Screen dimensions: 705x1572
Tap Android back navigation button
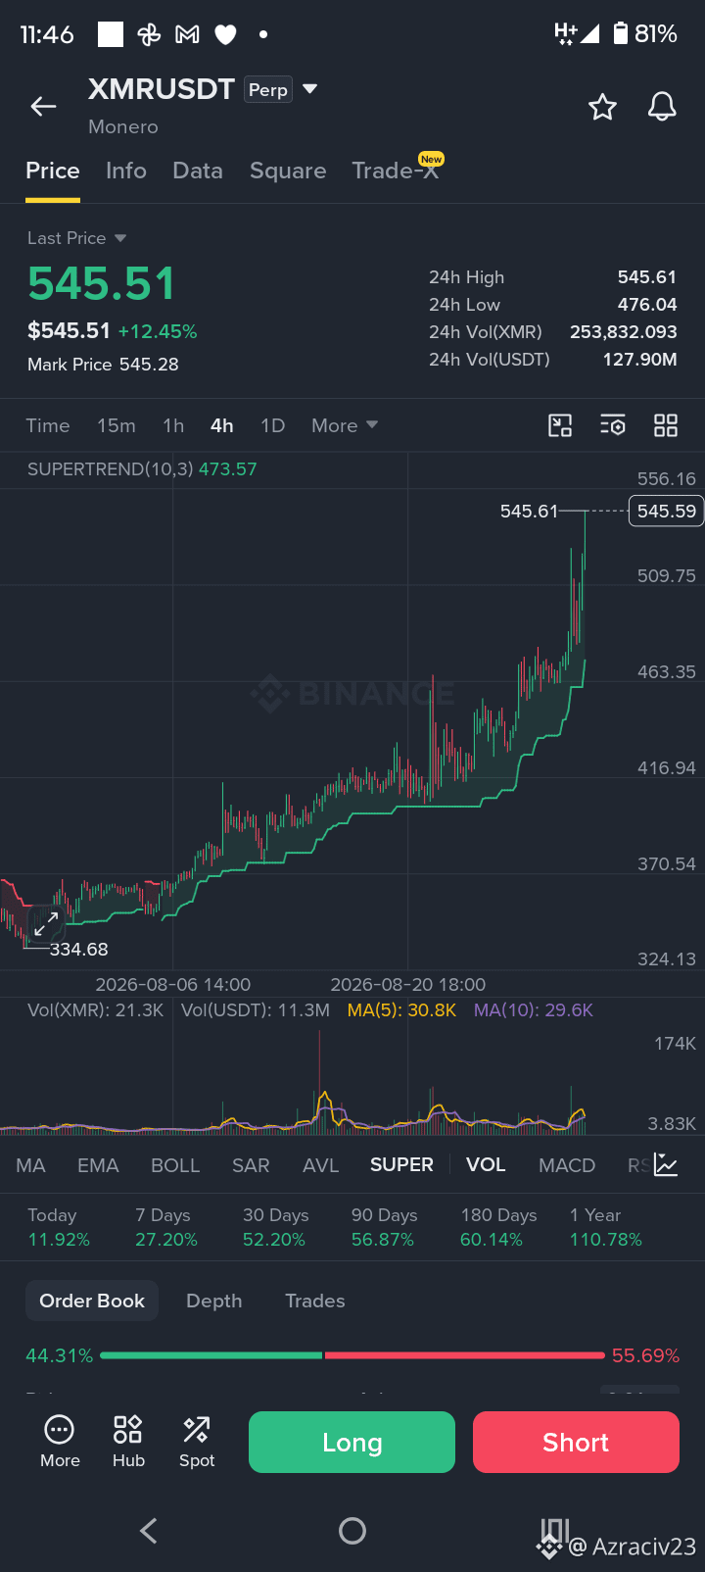coord(149,1531)
